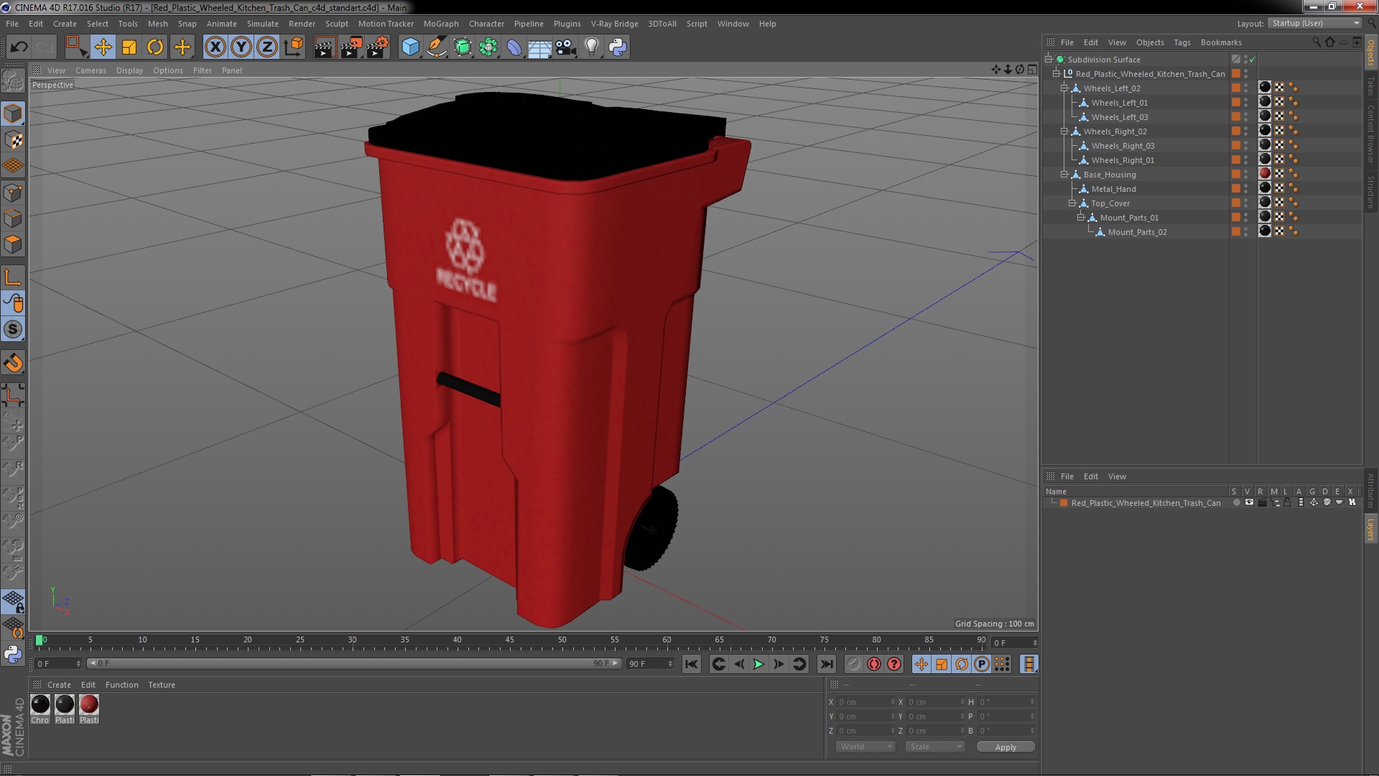The height and width of the screenshot is (776, 1379).
Task: Add a Light object
Action: pos(592,47)
